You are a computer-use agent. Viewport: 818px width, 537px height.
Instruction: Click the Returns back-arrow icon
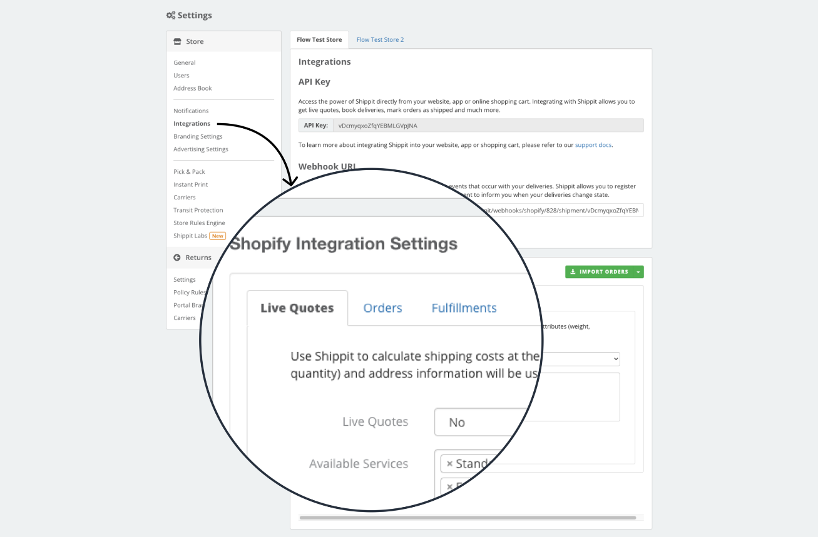(177, 258)
